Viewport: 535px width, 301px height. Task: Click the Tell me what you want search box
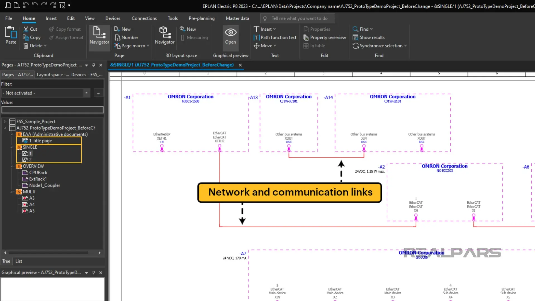coord(297,18)
